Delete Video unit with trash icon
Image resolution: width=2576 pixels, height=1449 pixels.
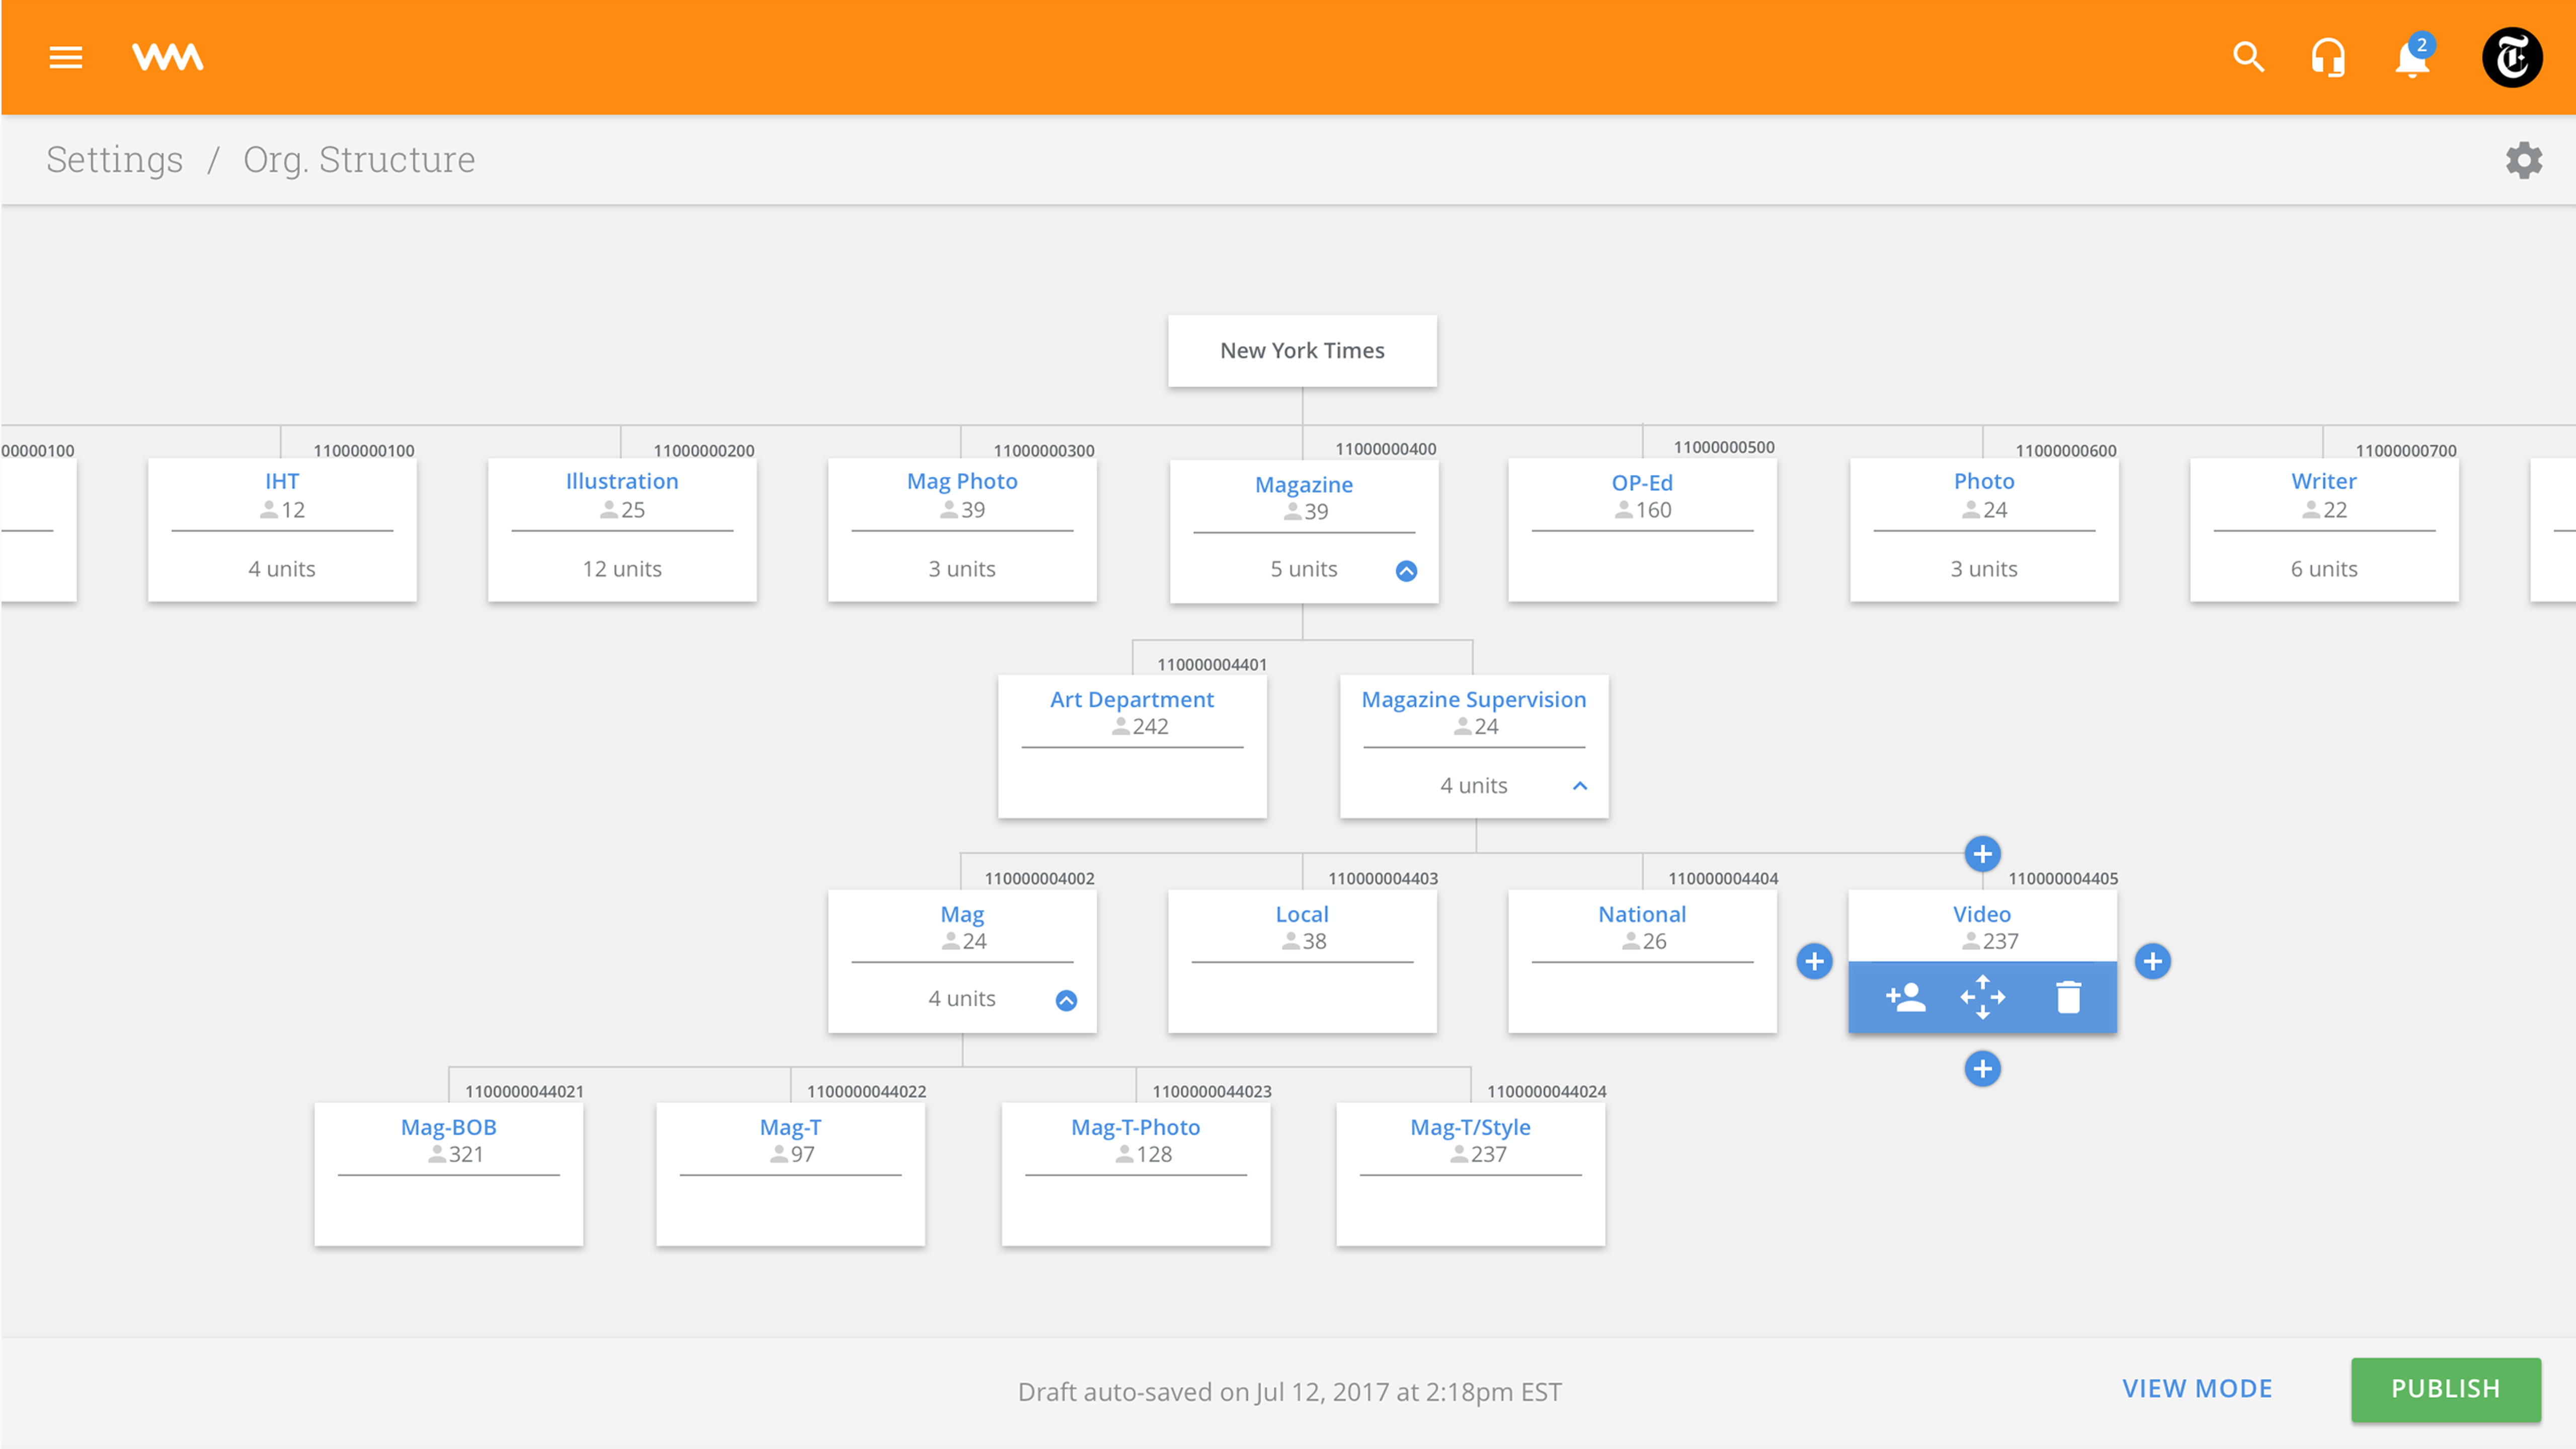point(2068,997)
